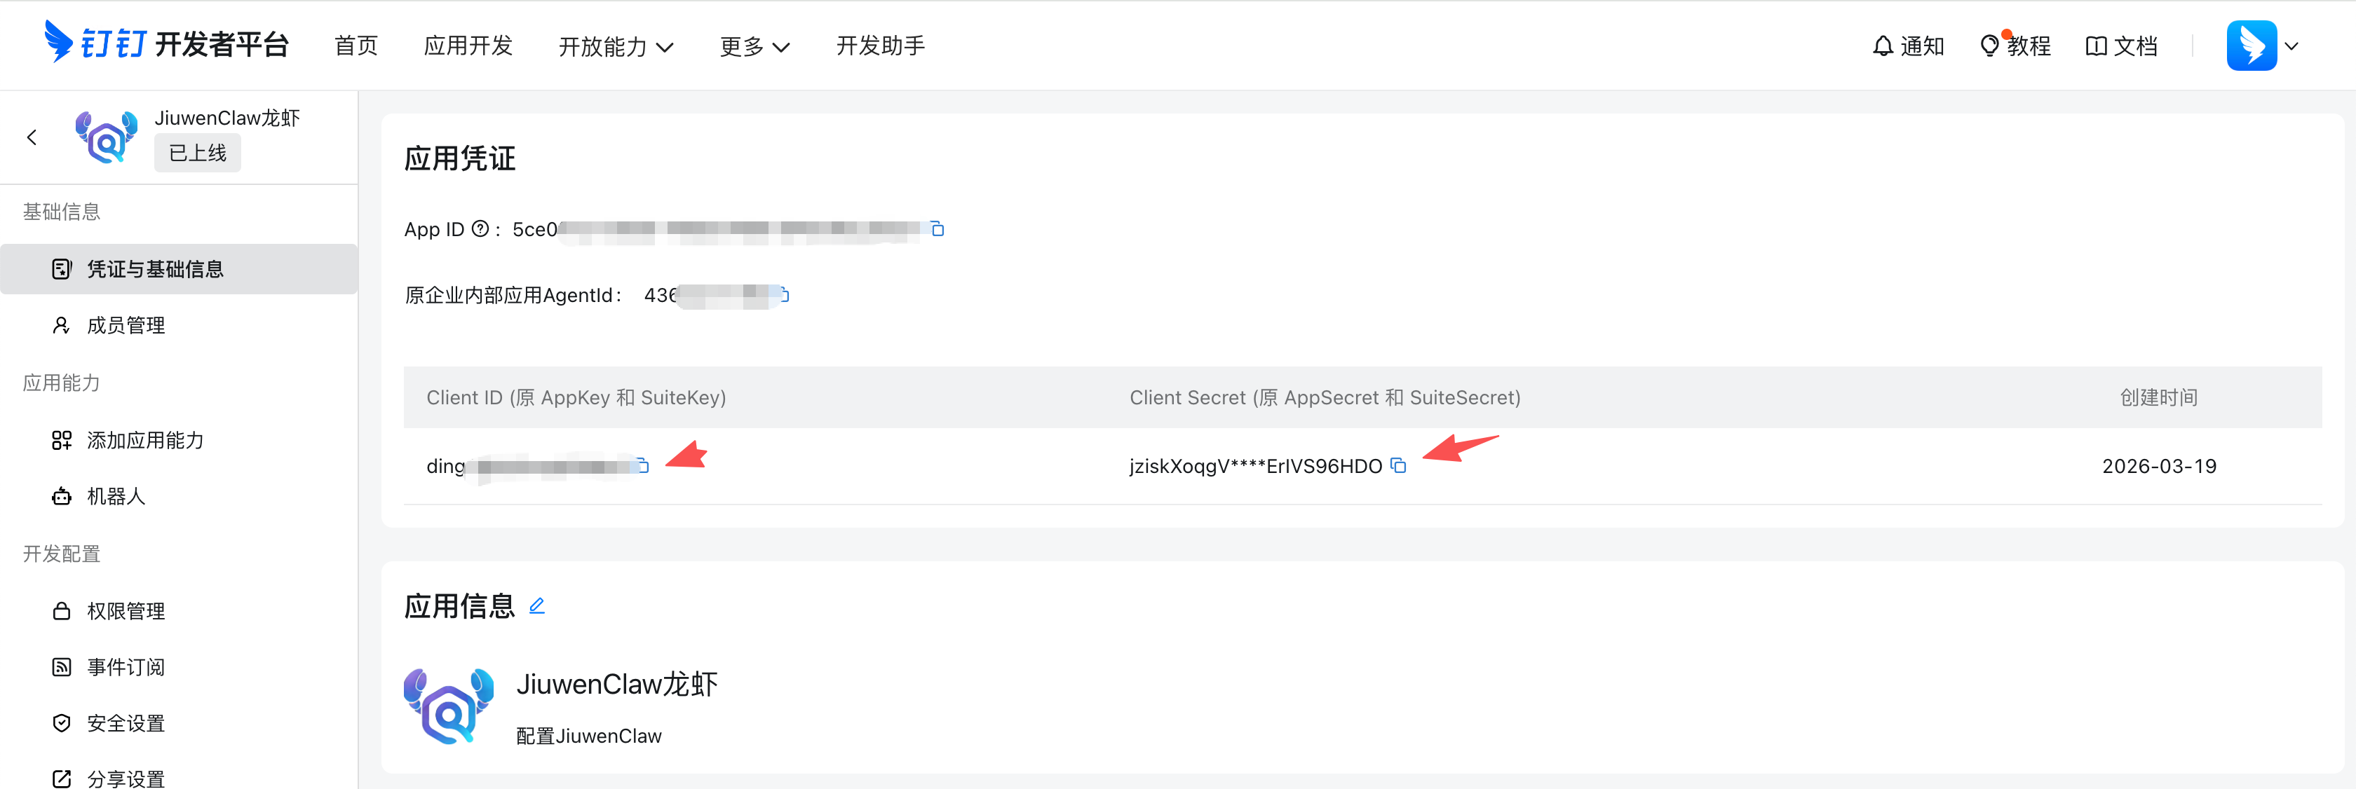Screen dimensions: 2356x789
Task: Select 凭证与基础信息 in sidebar
Action: (180, 269)
